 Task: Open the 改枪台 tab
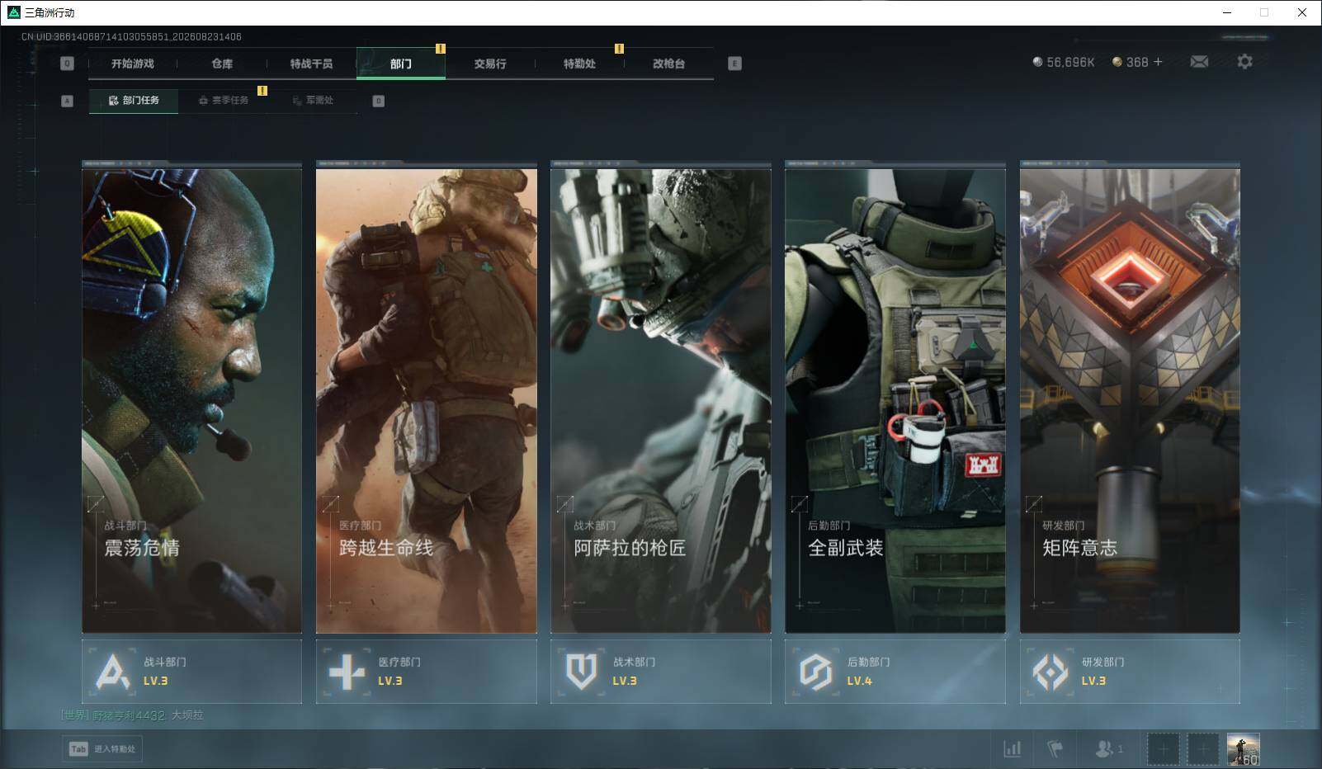[x=668, y=64]
